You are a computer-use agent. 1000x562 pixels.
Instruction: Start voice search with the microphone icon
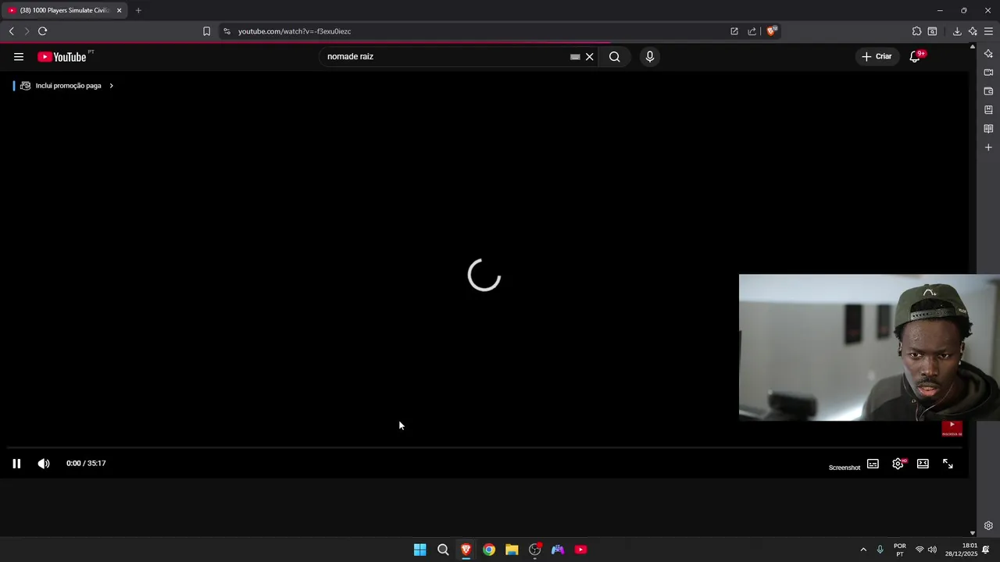pos(649,56)
